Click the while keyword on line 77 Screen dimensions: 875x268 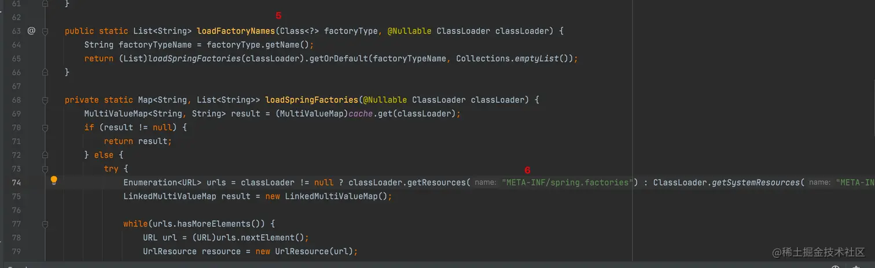(x=135, y=224)
